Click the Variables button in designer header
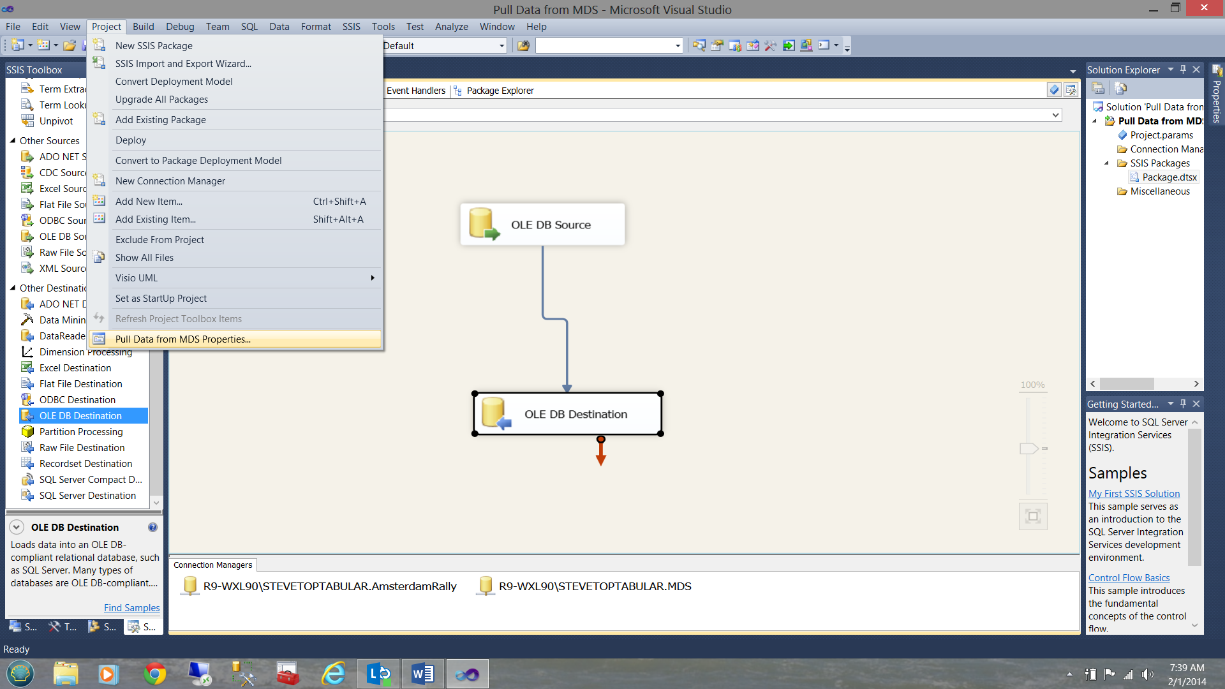Viewport: 1225px width, 689px height. 1054,90
